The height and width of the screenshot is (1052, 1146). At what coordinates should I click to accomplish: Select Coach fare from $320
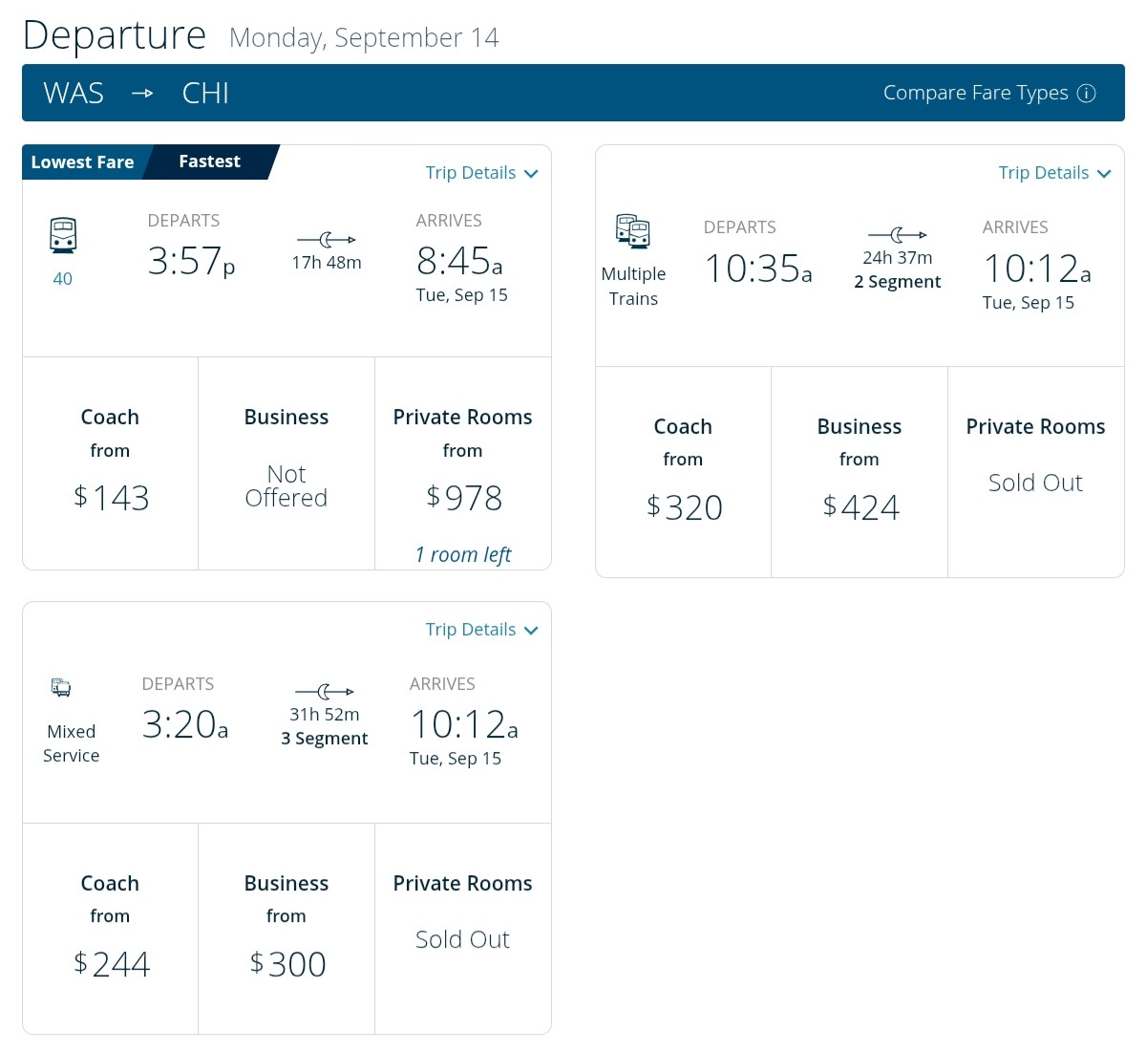684,472
